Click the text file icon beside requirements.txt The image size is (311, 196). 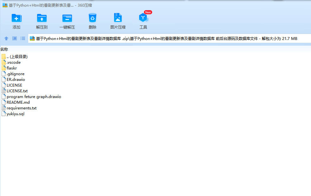[3, 108]
